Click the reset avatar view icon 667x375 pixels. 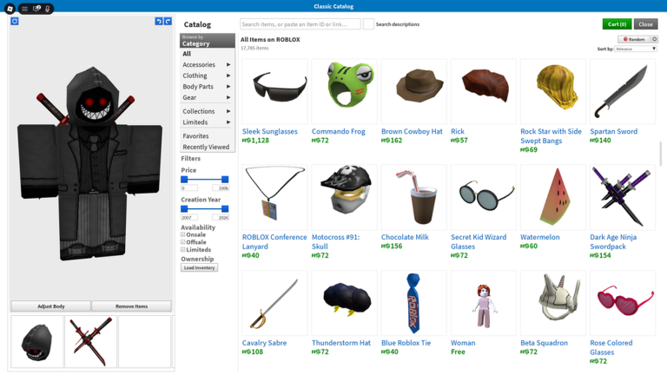point(15,21)
